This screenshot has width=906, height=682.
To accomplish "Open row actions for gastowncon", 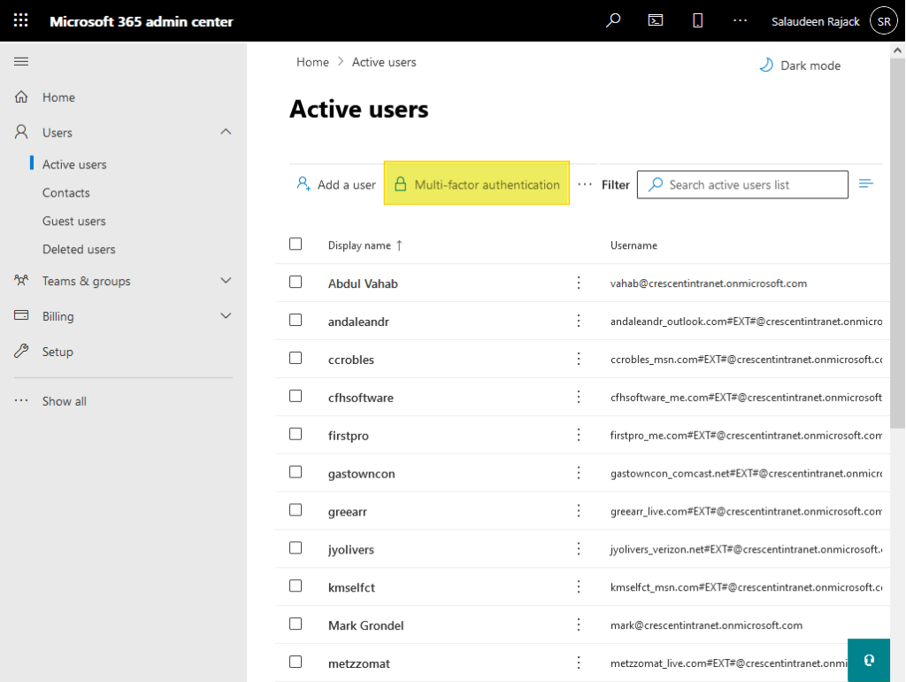I will (579, 473).
